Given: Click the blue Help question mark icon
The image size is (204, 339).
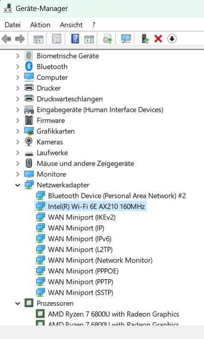Looking at the screenshot, I should click(x=75, y=39).
